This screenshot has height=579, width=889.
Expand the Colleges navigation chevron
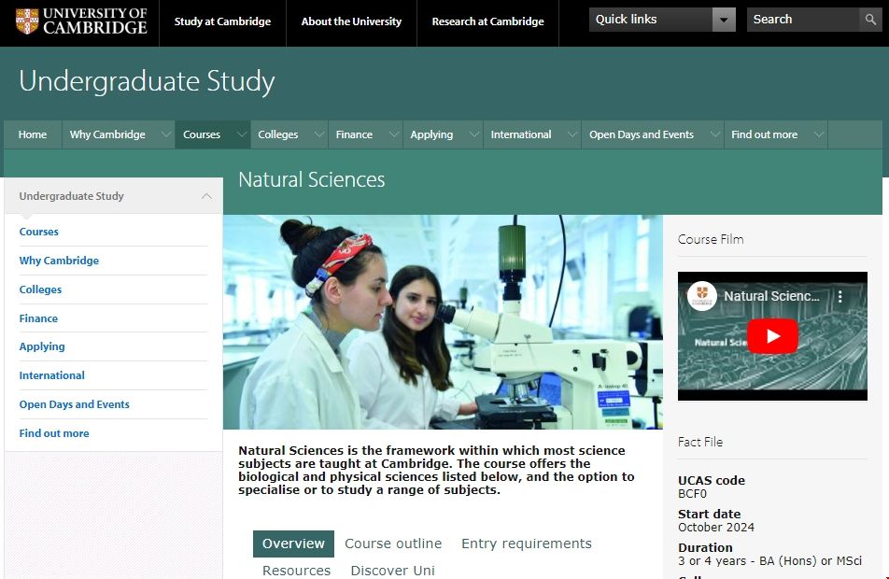[x=318, y=134]
